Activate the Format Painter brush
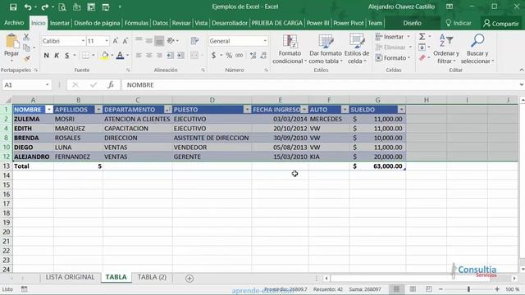 26,58
